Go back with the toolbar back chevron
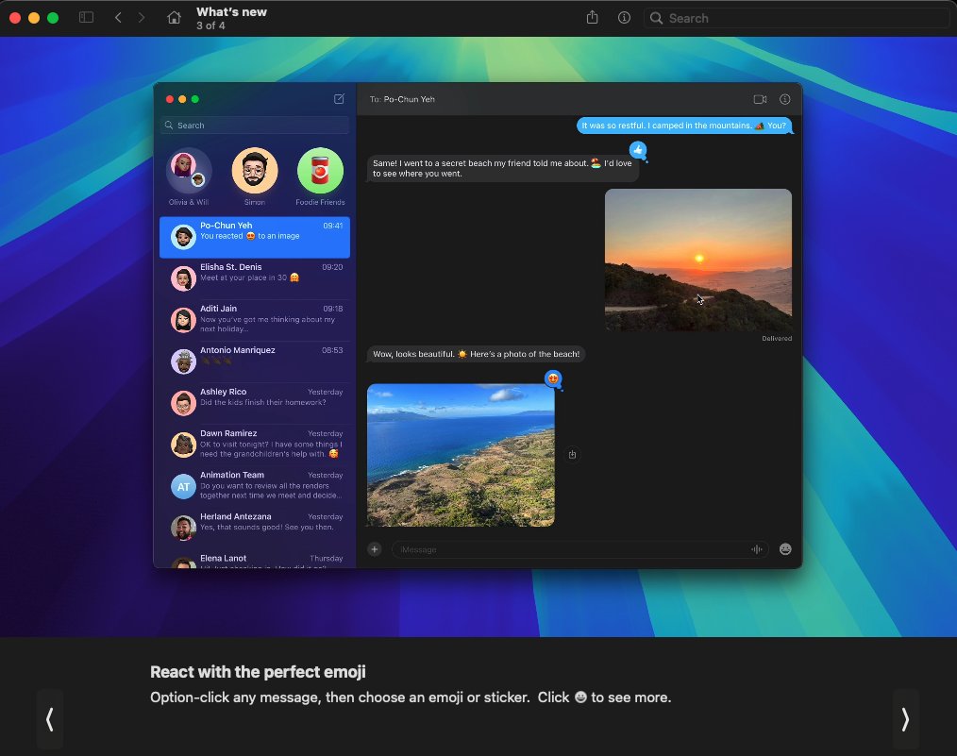Screen dimensions: 957x756 118,18
